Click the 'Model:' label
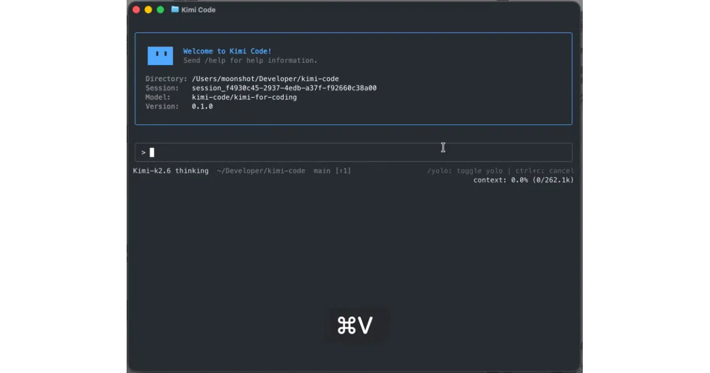This screenshot has width=710, height=373. (158, 97)
